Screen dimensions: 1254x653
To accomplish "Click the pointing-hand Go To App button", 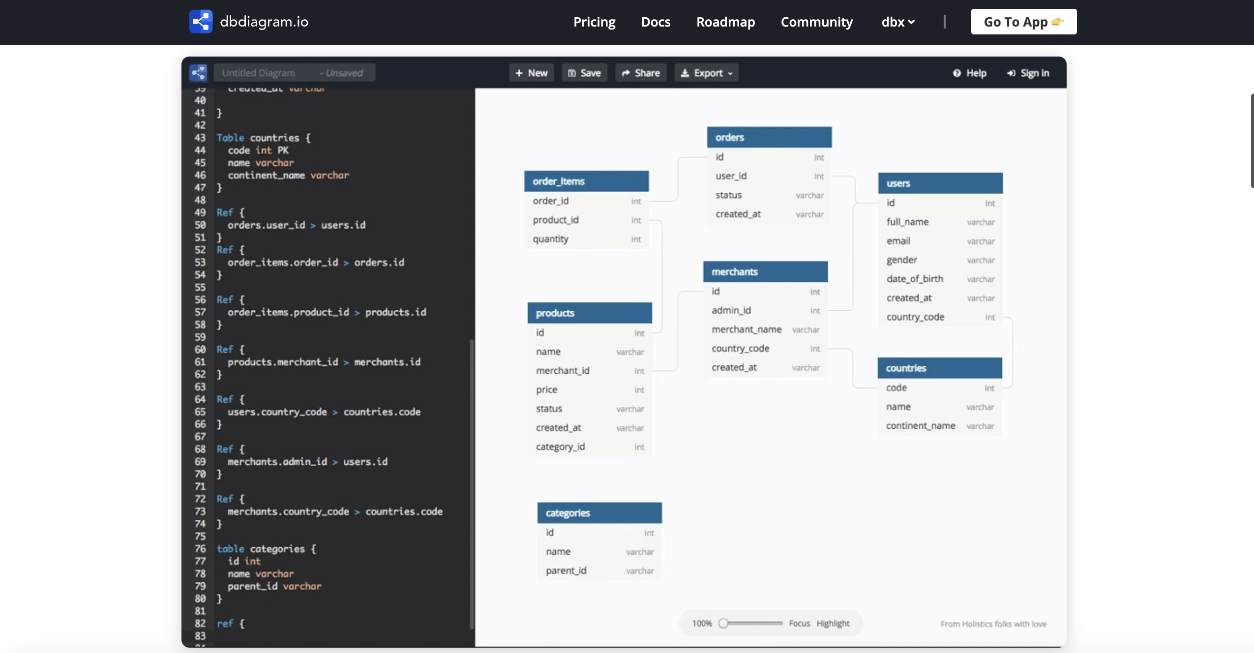I will coord(1023,22).
